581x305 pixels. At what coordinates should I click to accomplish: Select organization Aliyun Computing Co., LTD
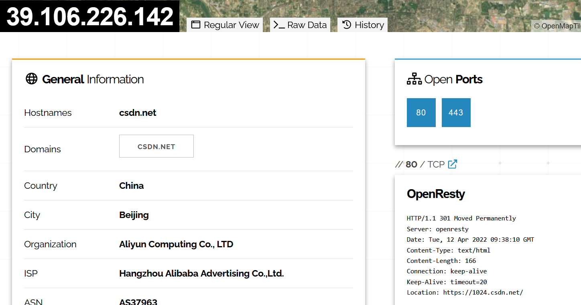176,244
